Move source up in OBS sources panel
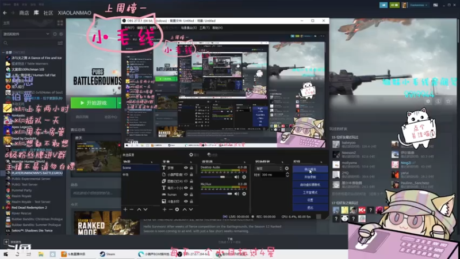 point(185,210)
